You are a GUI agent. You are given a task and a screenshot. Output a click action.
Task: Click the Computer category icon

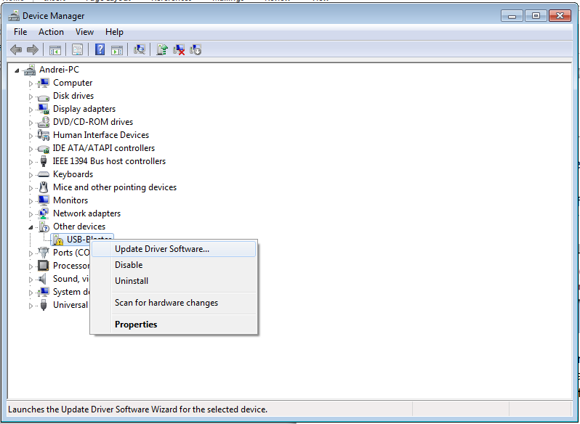click(x=44, y=83)
